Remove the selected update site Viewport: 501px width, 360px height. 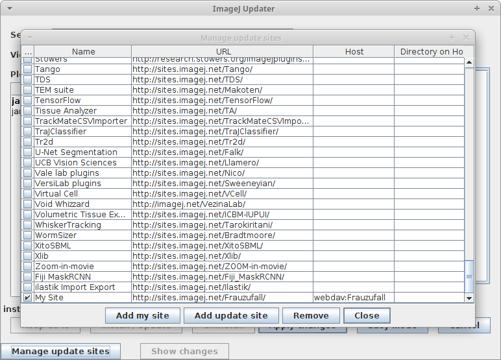[311, 316]
